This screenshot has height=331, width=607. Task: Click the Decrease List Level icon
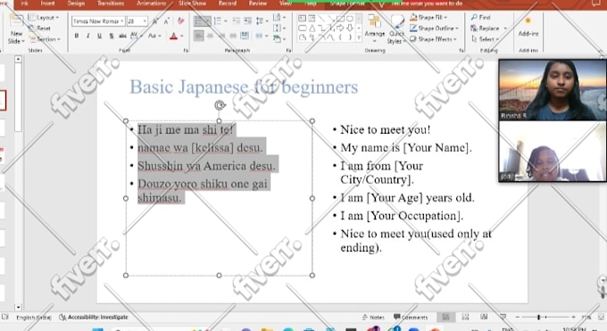(237, 21)
